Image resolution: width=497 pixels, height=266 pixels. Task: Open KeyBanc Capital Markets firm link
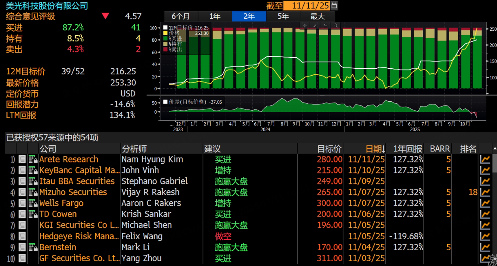tap(79, 170)
